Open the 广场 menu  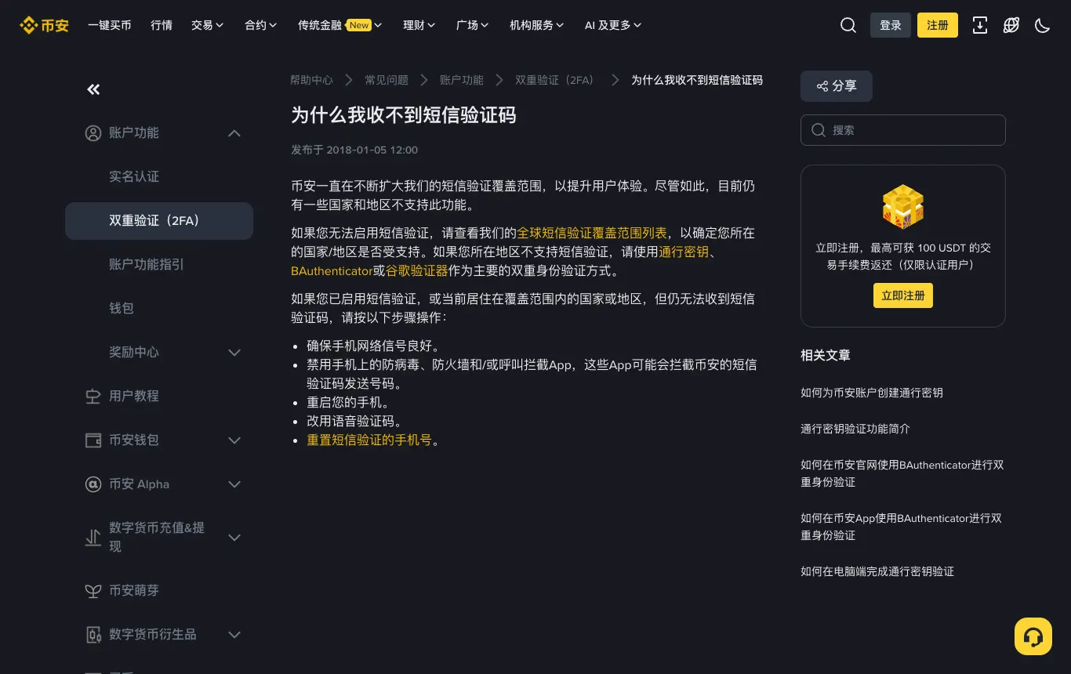coord(473,25)
